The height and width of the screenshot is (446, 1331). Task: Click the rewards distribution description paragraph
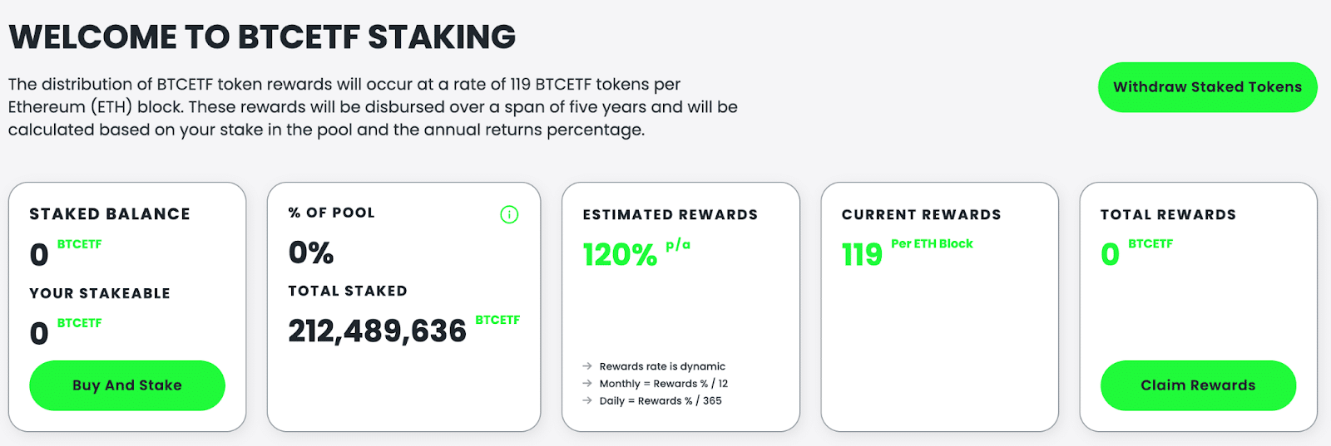[x=373, y=107]
